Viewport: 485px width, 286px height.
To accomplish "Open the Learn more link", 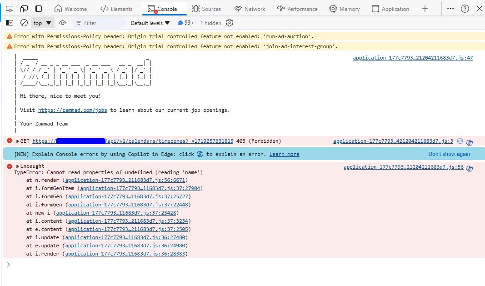I will pos(284,154).
